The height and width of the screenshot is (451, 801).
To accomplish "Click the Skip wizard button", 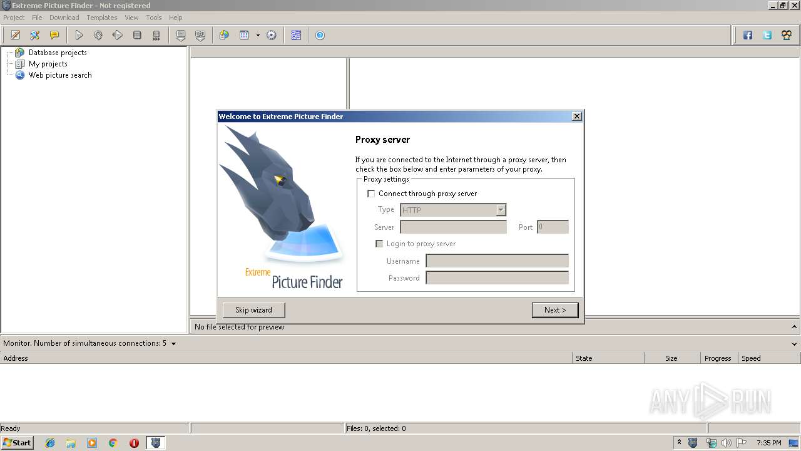I will 253,310.
